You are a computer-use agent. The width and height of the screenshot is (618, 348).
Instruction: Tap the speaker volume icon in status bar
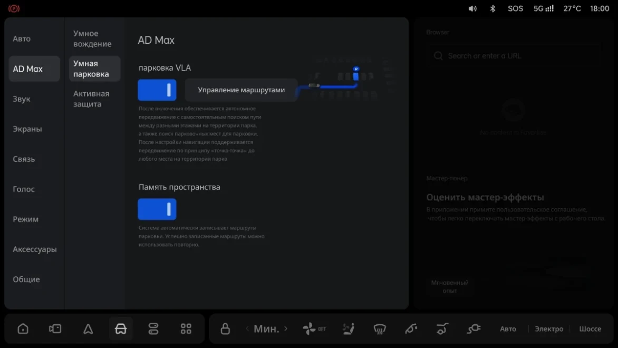[472, 8]
